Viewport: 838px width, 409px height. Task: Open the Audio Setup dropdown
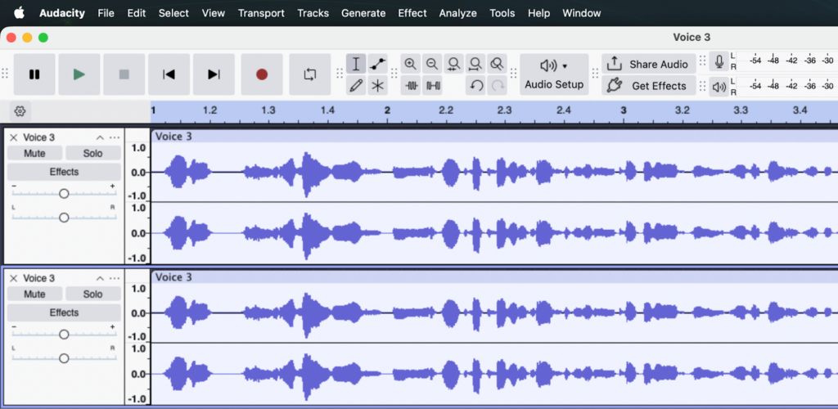tap(554, 74)
